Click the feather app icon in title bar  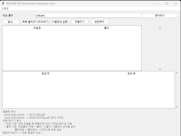[x=3, y=3]
